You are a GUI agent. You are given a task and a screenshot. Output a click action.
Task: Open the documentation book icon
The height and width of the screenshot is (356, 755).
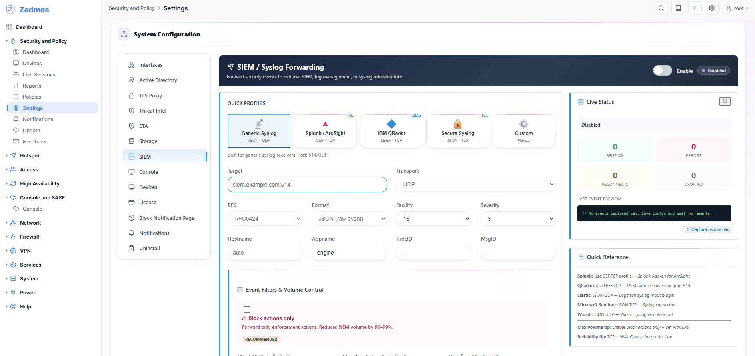click(678, 8)
